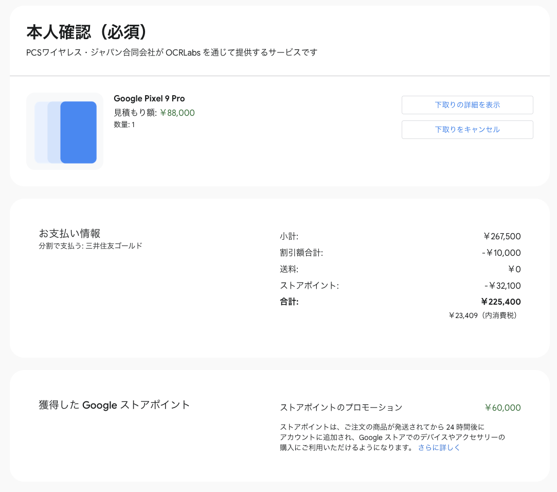Click the 分割で支払う: 三井住友ゴールド text
This screenshot has height=492, width=557.
(x=91, y=245)
